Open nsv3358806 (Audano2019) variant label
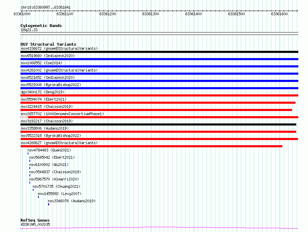This screenshot has width=308, height=232. [45, 128]
